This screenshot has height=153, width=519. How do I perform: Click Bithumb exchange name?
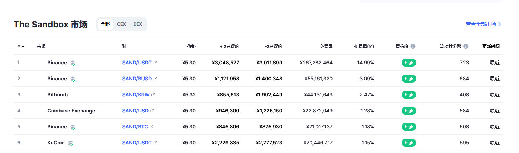57,95
